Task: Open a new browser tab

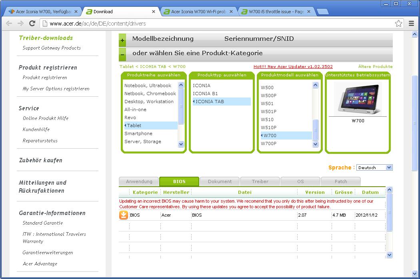Action: [322, 12]
